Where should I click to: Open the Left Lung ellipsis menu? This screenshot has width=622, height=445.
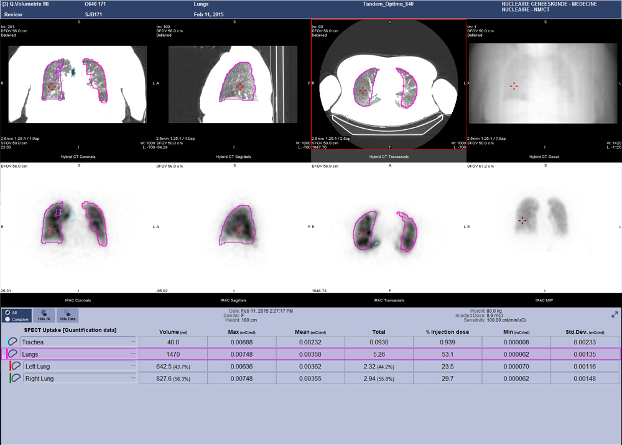[132, 365]
